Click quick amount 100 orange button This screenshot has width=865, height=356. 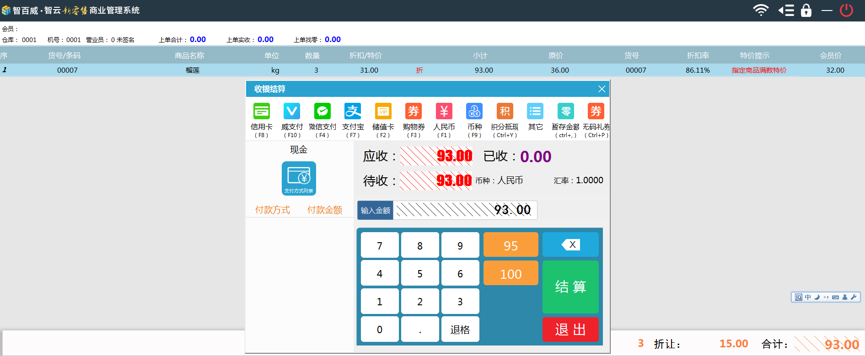[x=510, y=273]
